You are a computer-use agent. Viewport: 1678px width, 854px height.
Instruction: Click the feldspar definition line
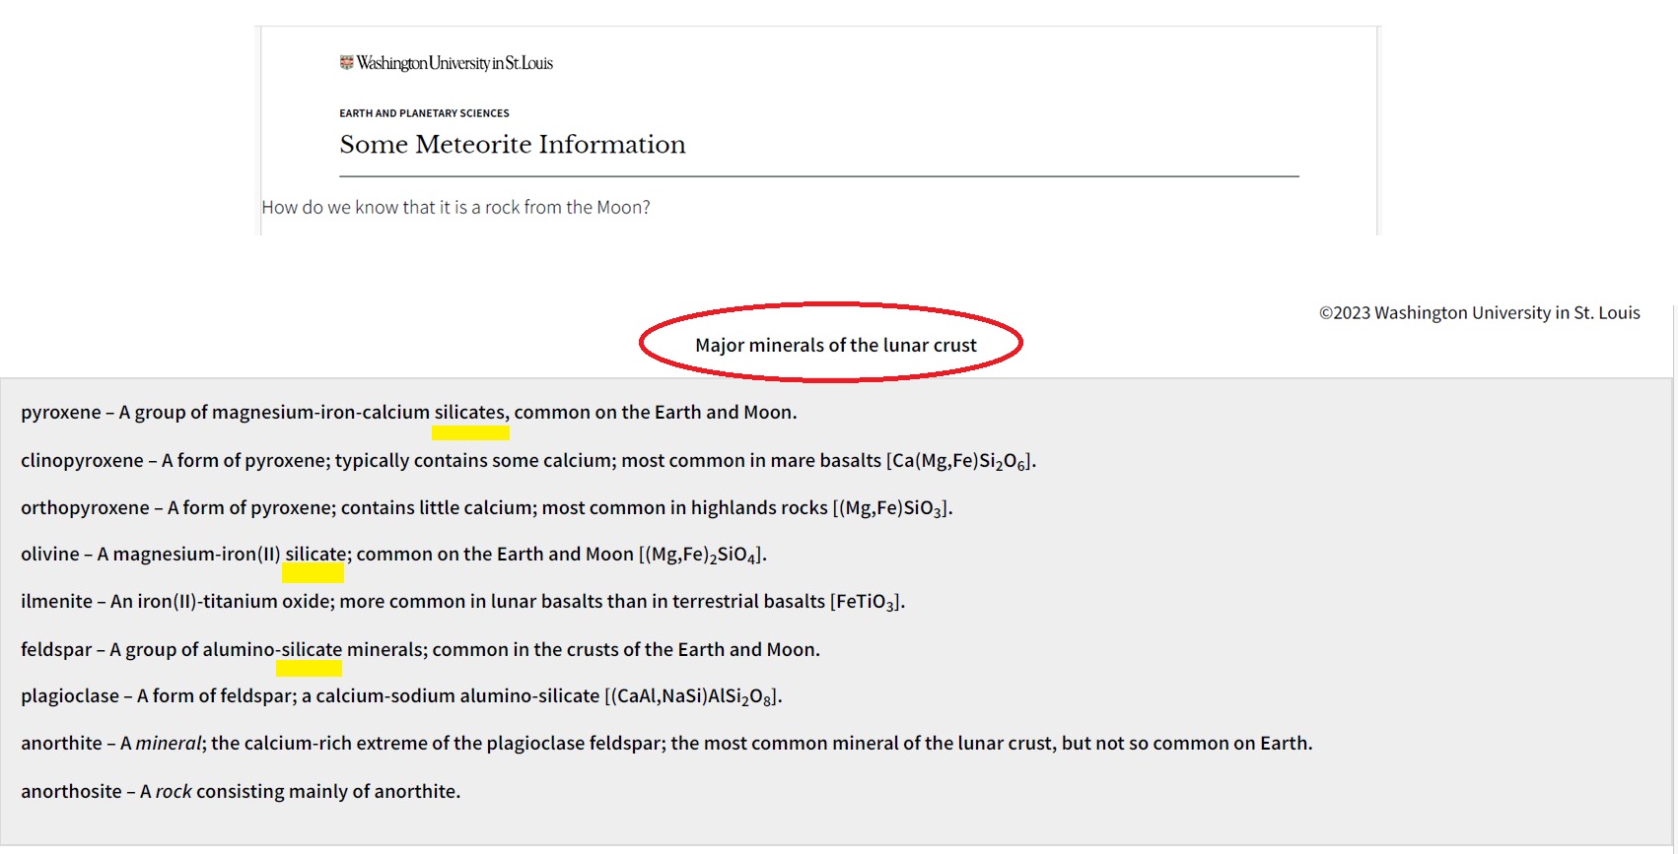[420, 649]
